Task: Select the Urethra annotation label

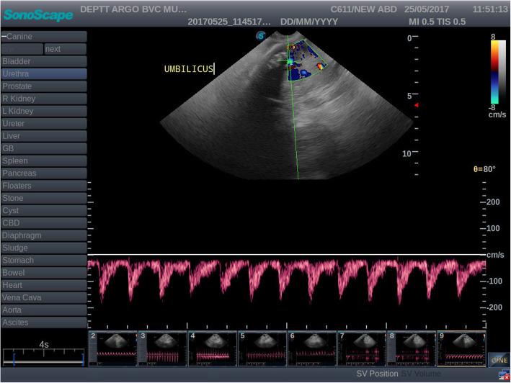Action: 44,73
